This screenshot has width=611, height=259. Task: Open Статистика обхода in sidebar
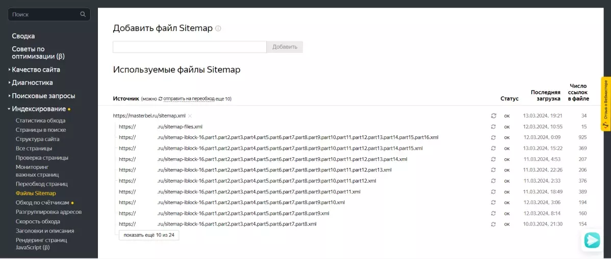[40, 121]
